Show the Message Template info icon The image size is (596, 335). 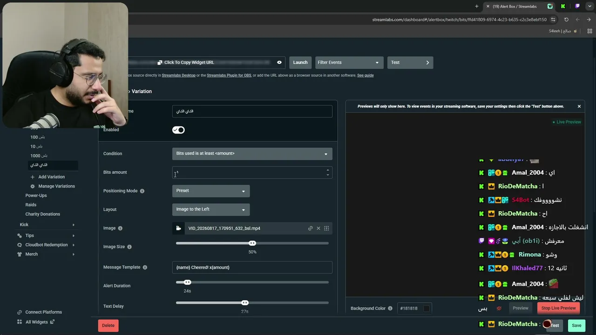pos(145,268)
